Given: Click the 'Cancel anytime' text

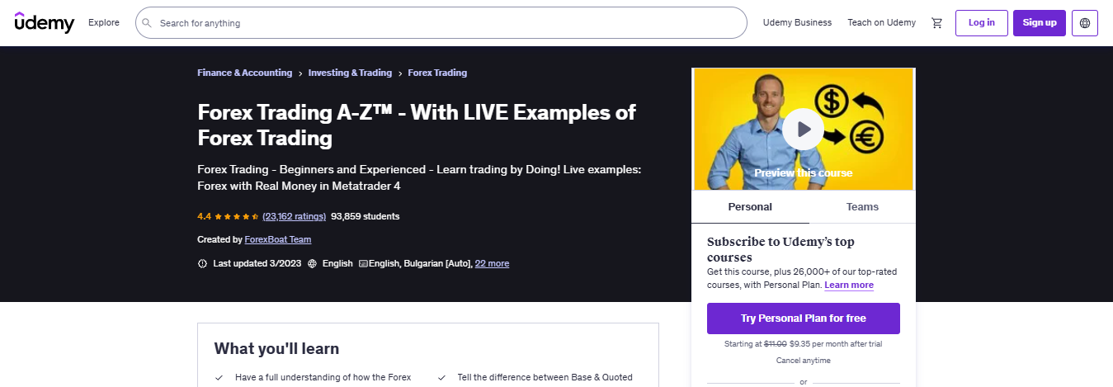Looking at the screenshot, I should (804, 361).
